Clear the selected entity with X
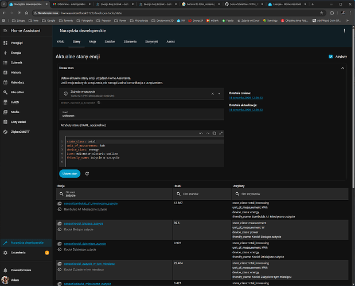355x286 pixels. 212,94
